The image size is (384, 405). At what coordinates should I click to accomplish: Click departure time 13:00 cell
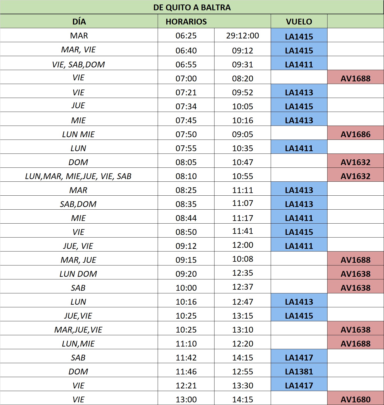click(186, 399)
